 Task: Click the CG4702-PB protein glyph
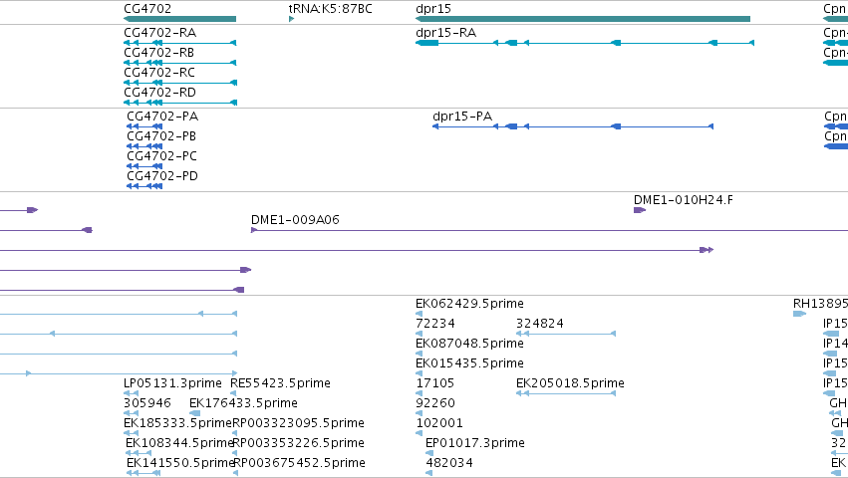(x=144, y=146)
